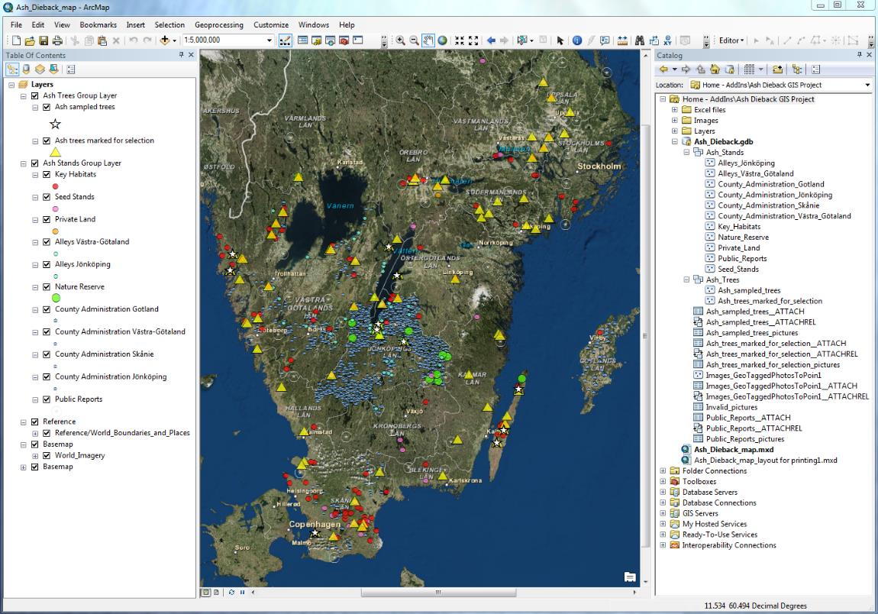Click the Full Extent globe icon
The height and width of the screenshot is (614, 878).
[x=442, y=40]
